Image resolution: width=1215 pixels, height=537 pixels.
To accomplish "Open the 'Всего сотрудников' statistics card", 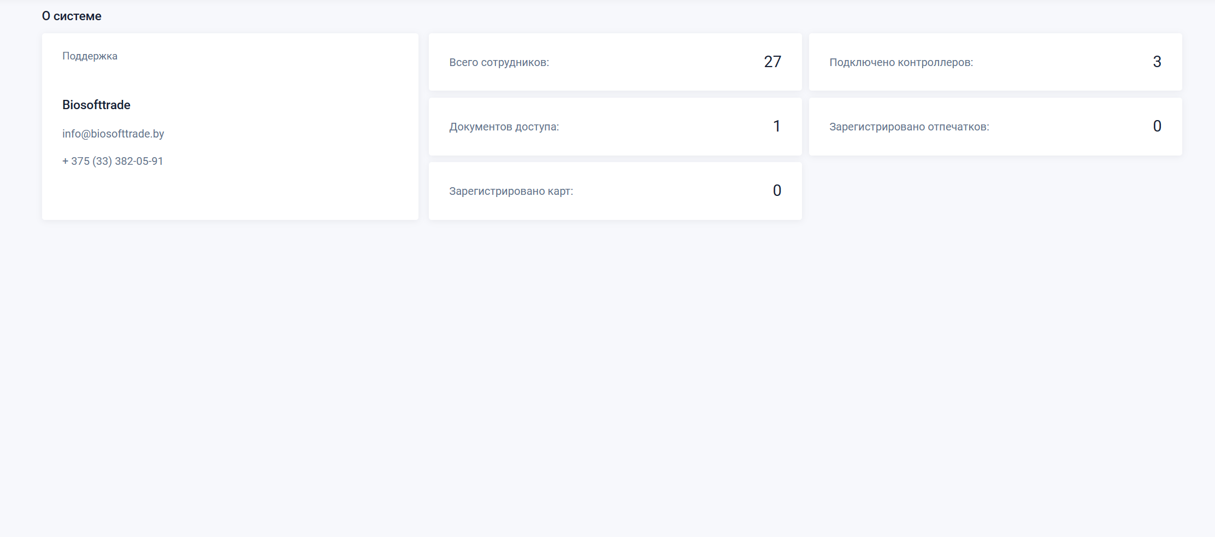I will pos(615,62).
